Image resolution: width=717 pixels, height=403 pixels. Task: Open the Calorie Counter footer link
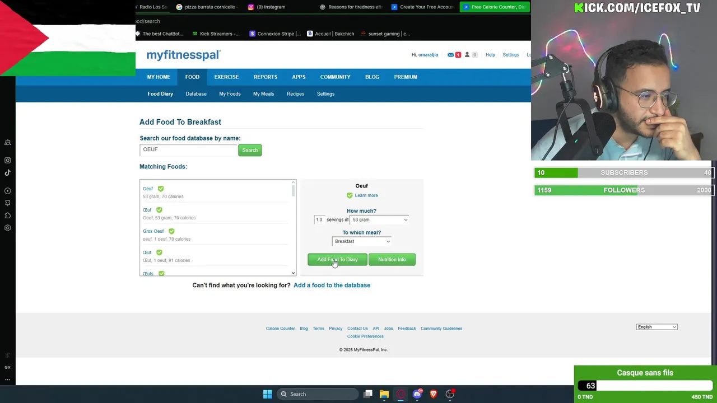point(280,329)
